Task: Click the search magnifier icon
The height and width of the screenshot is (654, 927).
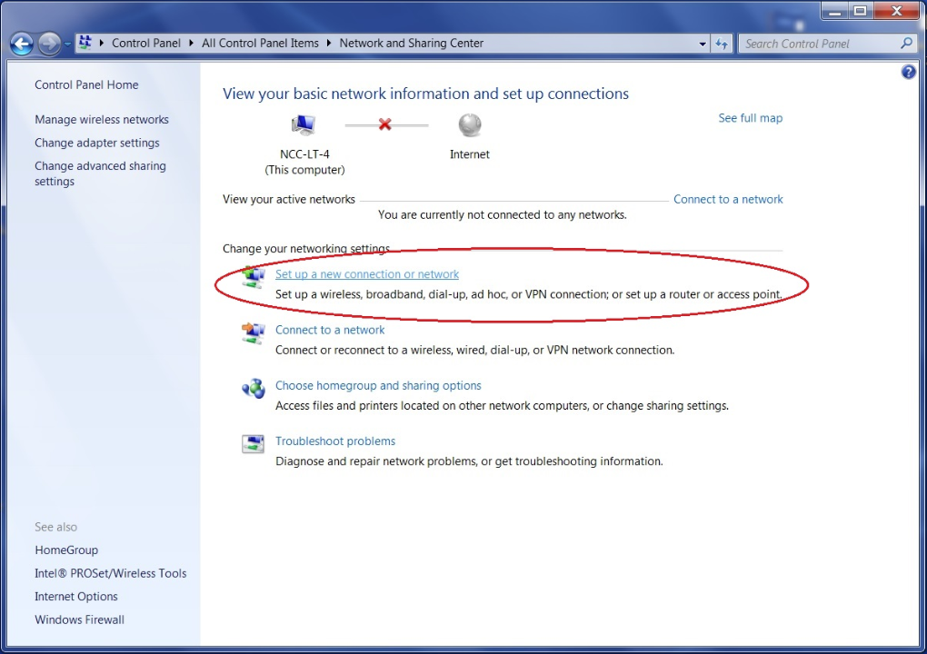Action: pos(905,43)
